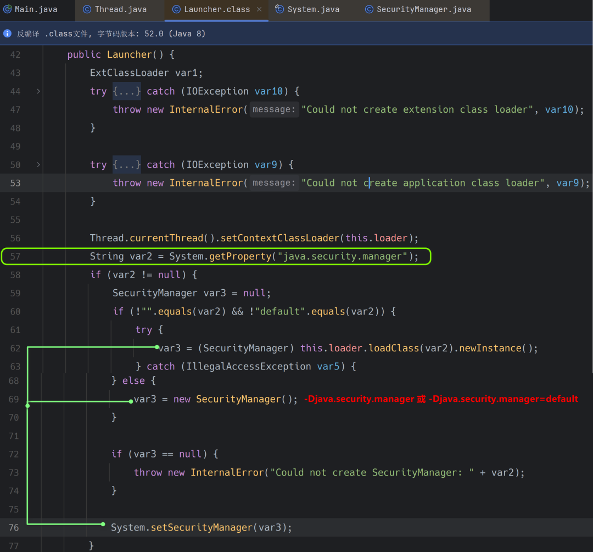The image size is (593, 552).
Task: Unfold the {...} placeholder on line 50
Action: pos(127,165)
